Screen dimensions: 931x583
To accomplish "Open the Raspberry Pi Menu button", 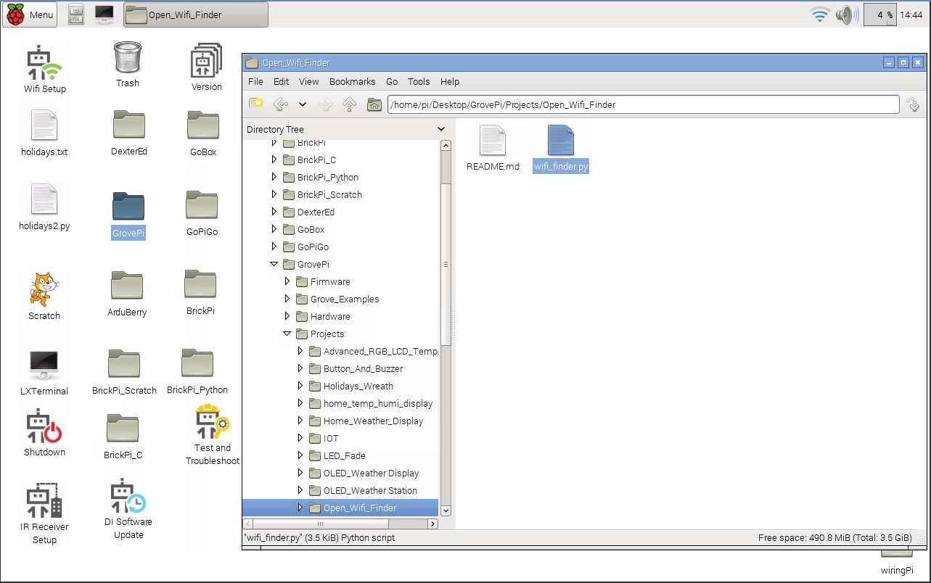I will pos(30,15).
